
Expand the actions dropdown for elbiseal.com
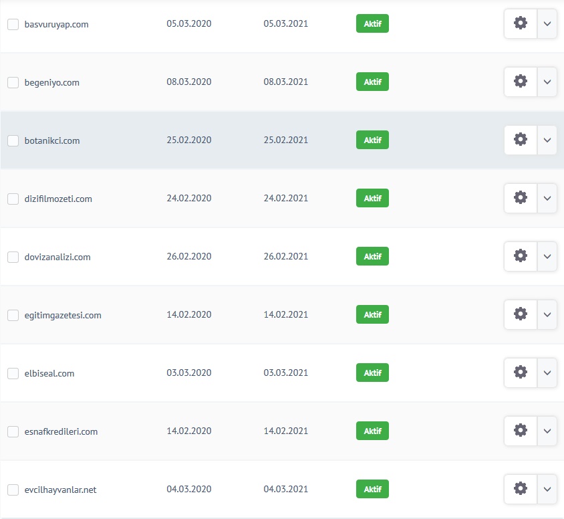[547, 373]
